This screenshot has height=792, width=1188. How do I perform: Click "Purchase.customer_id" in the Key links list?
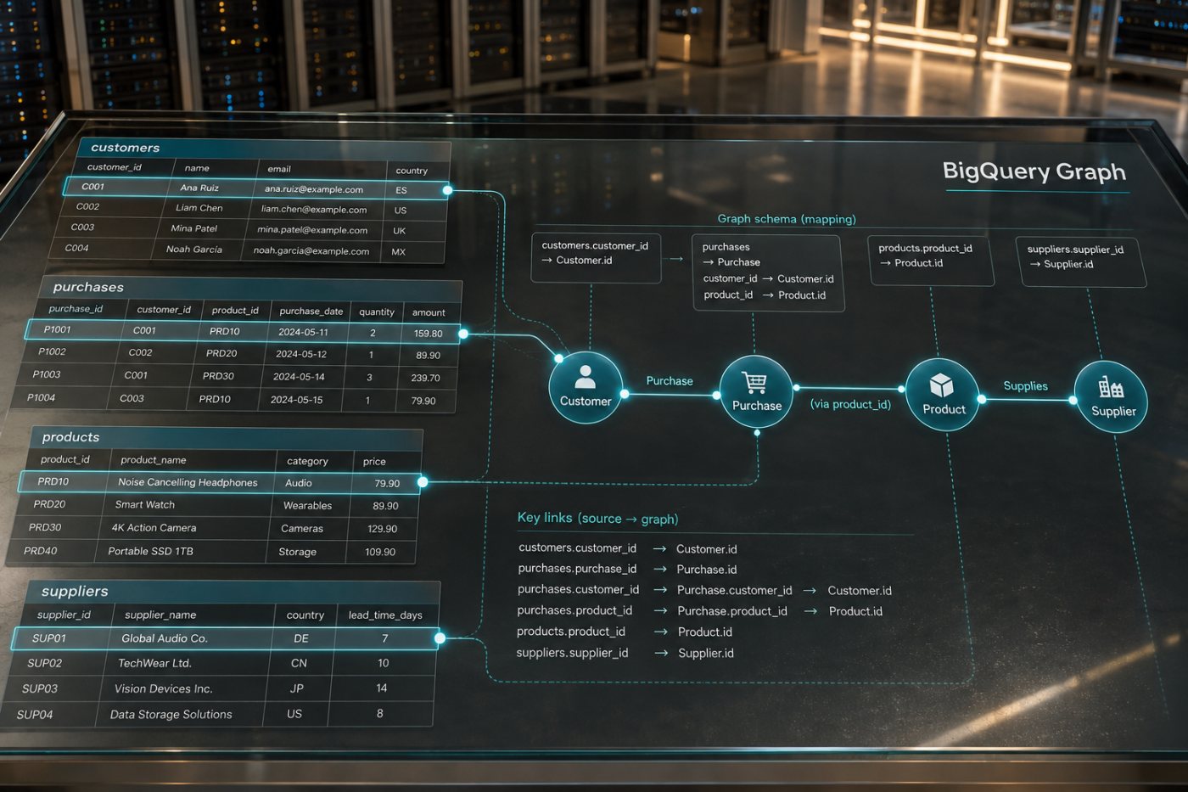coord(735,590)
